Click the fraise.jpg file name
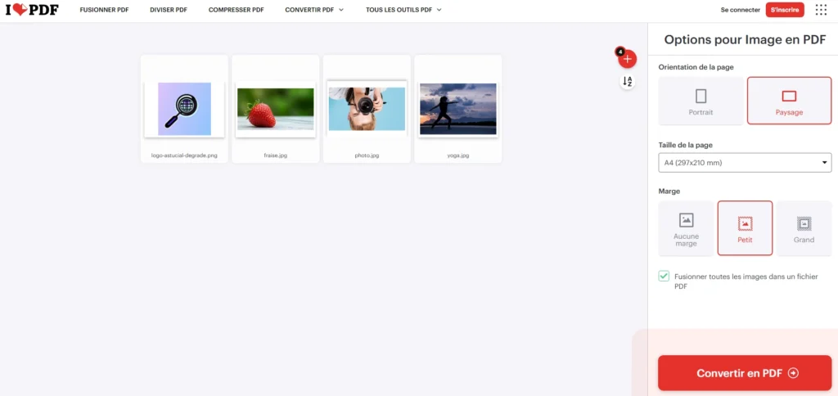838x396 pixels. pos(276,155)
